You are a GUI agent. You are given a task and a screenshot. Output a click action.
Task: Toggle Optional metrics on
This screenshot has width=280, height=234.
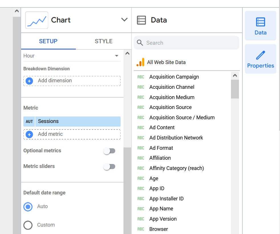point(109,151)
